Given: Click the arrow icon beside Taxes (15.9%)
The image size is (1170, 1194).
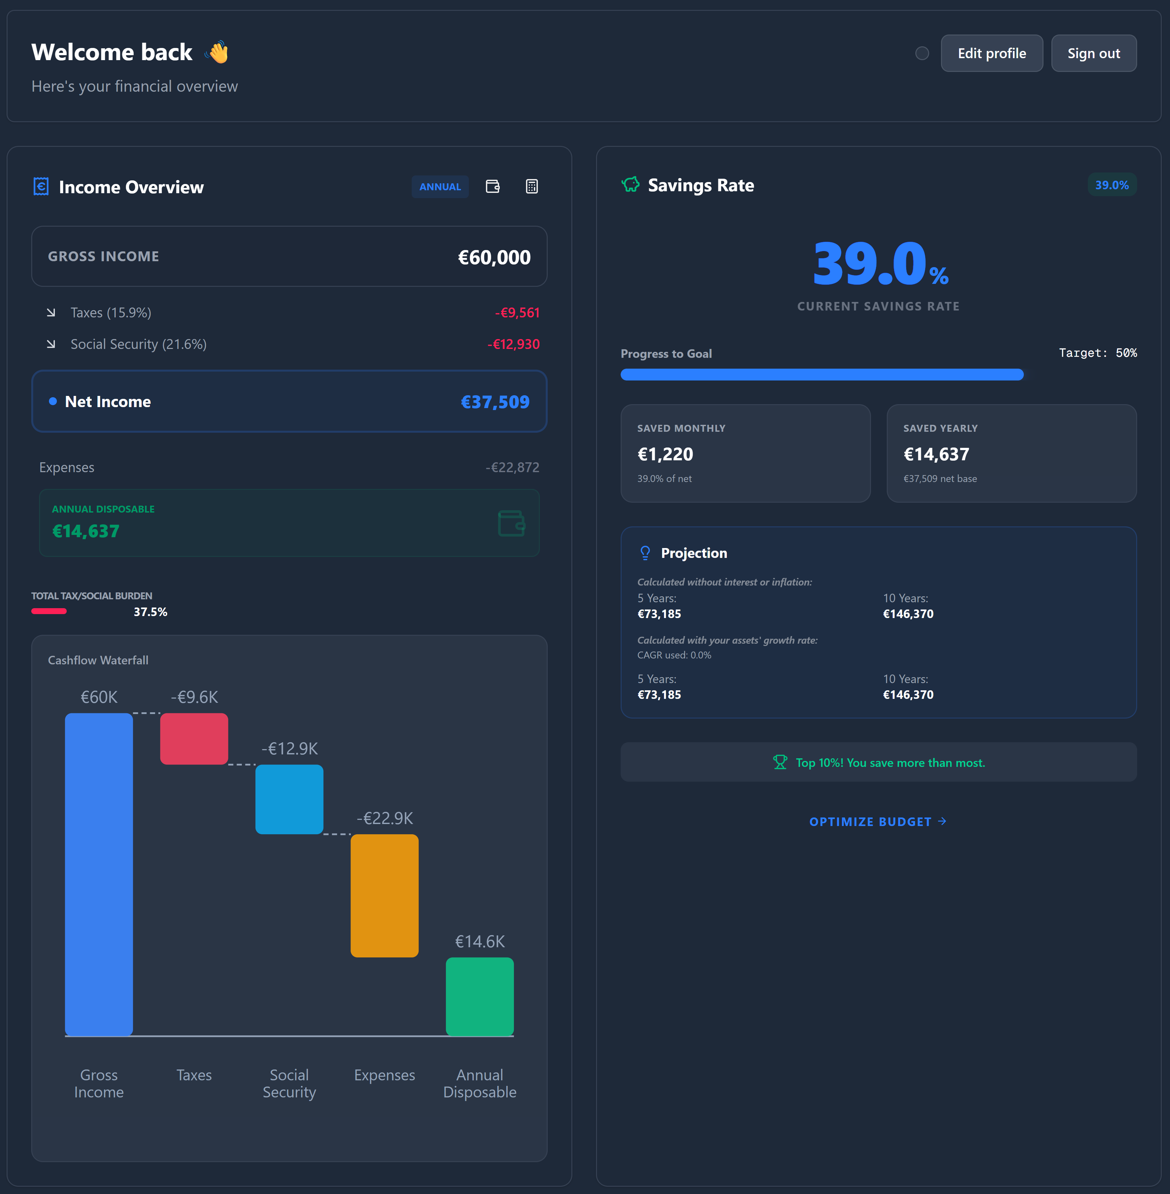Looking at the screenshot, I should (51, 313).
